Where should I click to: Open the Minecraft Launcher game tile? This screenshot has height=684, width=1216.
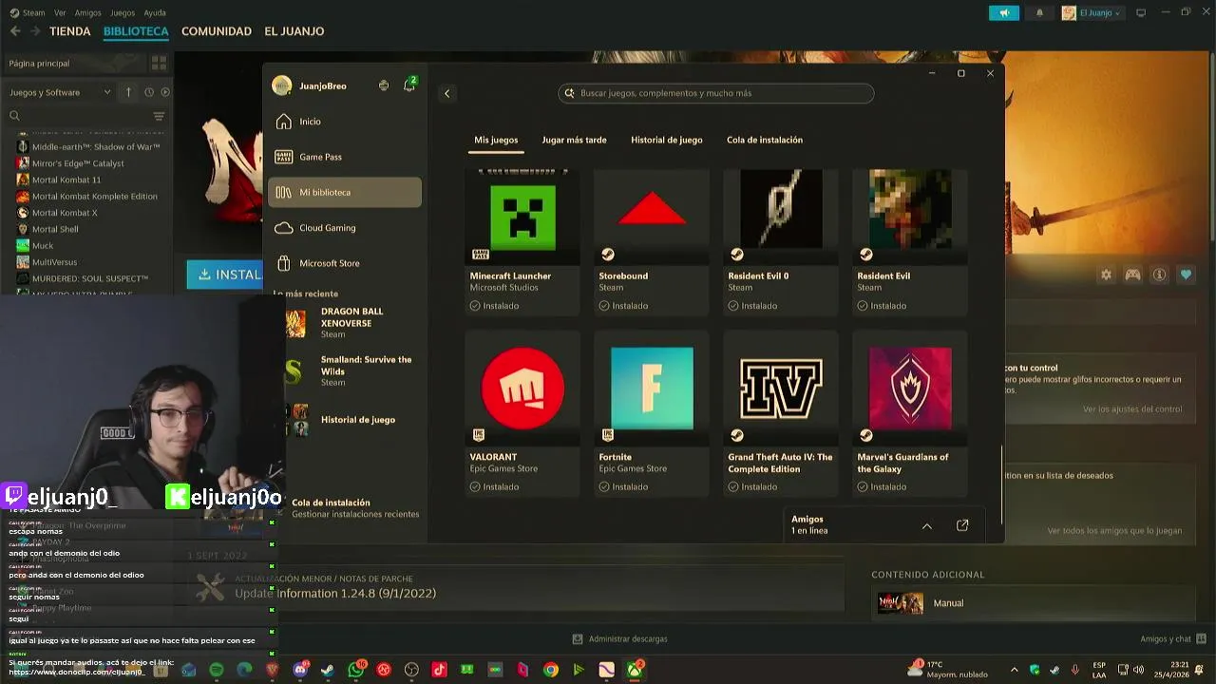[x=522, y=242]
